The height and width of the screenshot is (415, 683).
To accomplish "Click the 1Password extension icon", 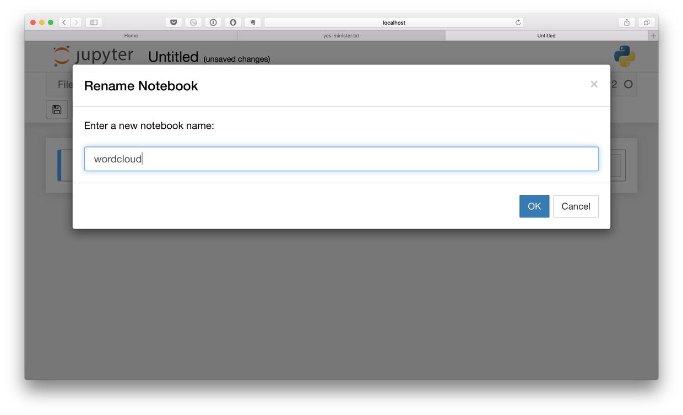I will (213, 23).
